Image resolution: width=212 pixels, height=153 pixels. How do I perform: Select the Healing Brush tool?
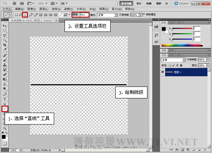[x=5, y=55]
